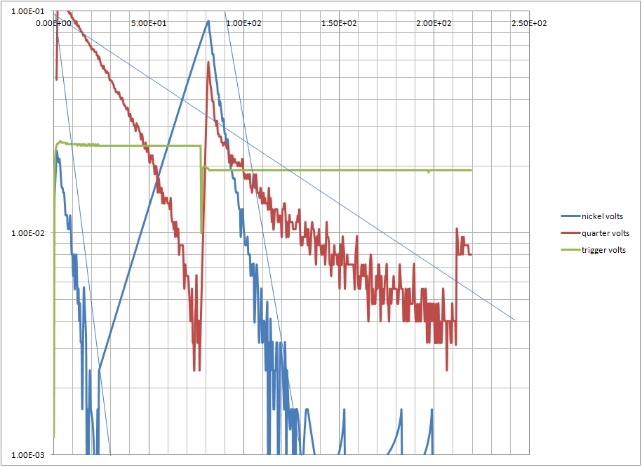Image resolution: width=642 pixels, height=467 pixels.
Task: Click the 1.00E+02 x-axis label
Action: 244,23
